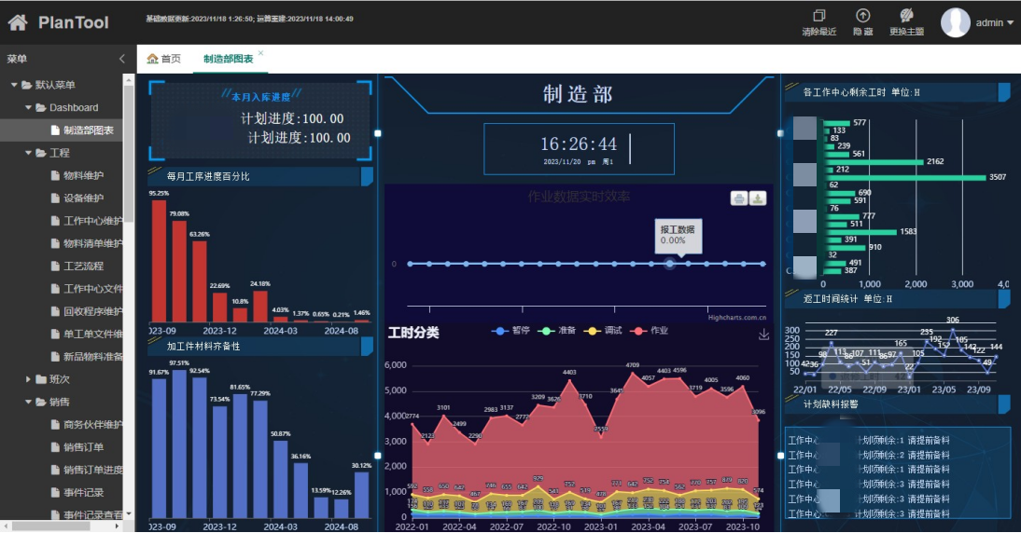The image size is (1021, 533).
Task: Click the 隐藏 hide header icon
Action: [x=863, y=16]
